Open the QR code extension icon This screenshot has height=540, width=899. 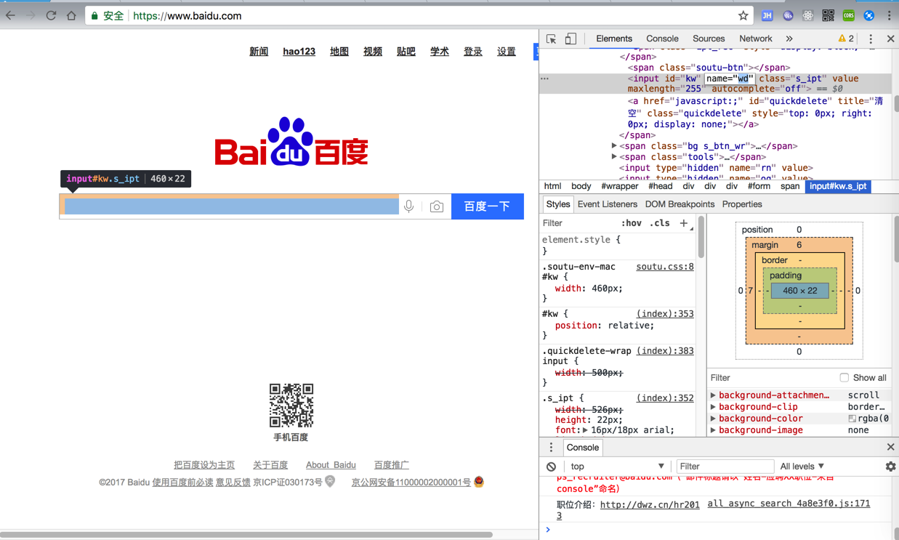(828, 15)
